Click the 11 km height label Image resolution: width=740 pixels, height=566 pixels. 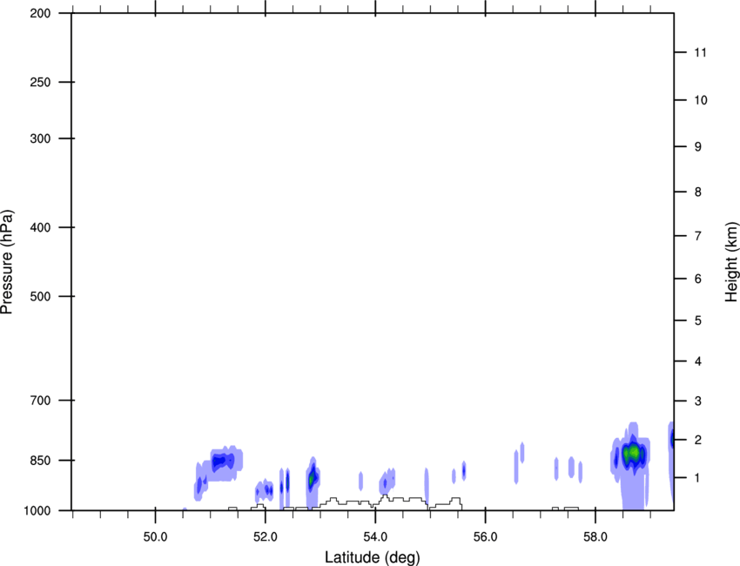click(x=700, y=52)
